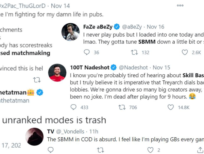Like Nadeshot's tweet with 14.8K likes

(171, 107)
